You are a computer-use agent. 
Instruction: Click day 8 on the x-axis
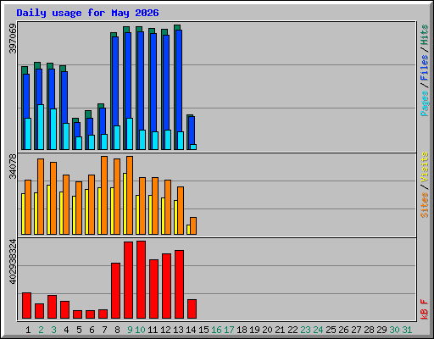click(x=117, y=330)
